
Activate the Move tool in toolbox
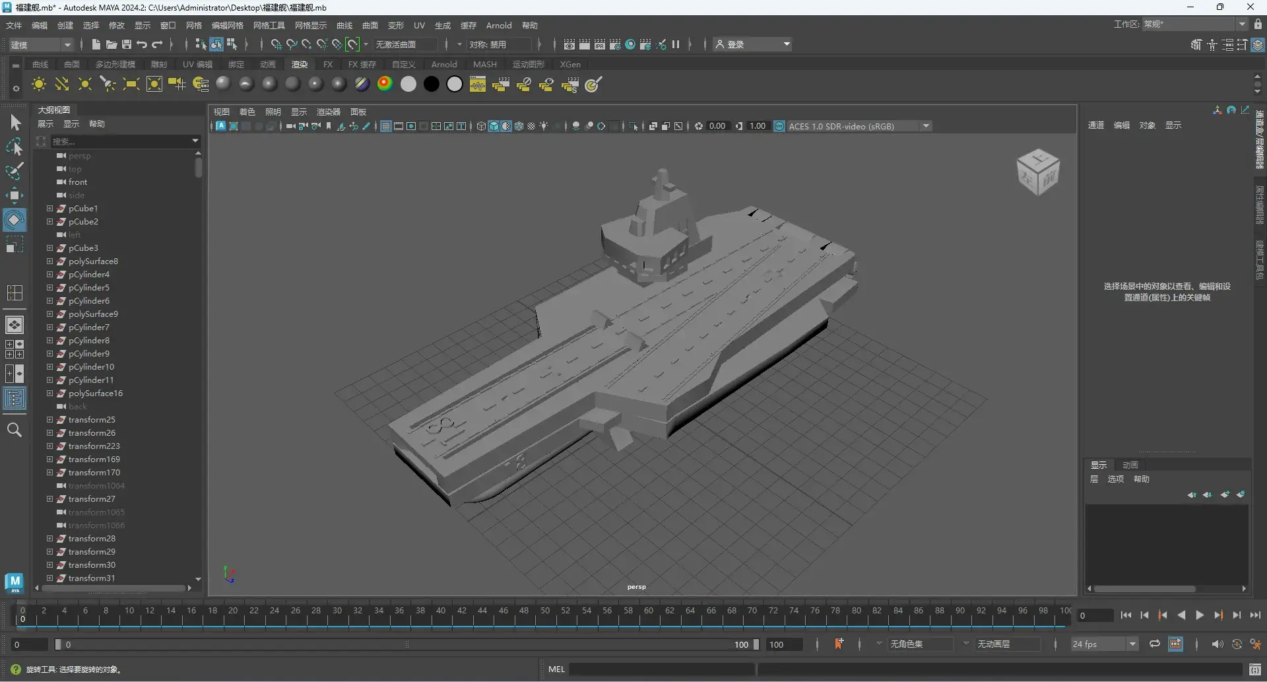[x=15, y=195]
